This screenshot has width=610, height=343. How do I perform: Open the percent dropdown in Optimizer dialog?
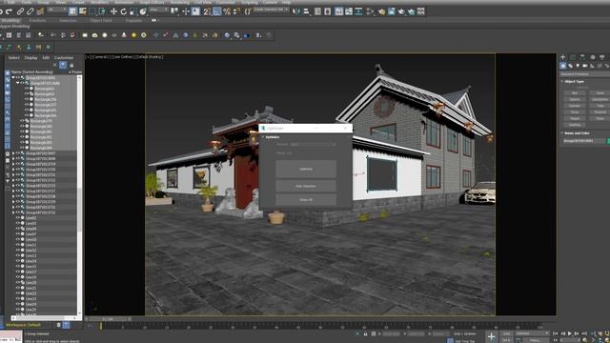point(313,144)
